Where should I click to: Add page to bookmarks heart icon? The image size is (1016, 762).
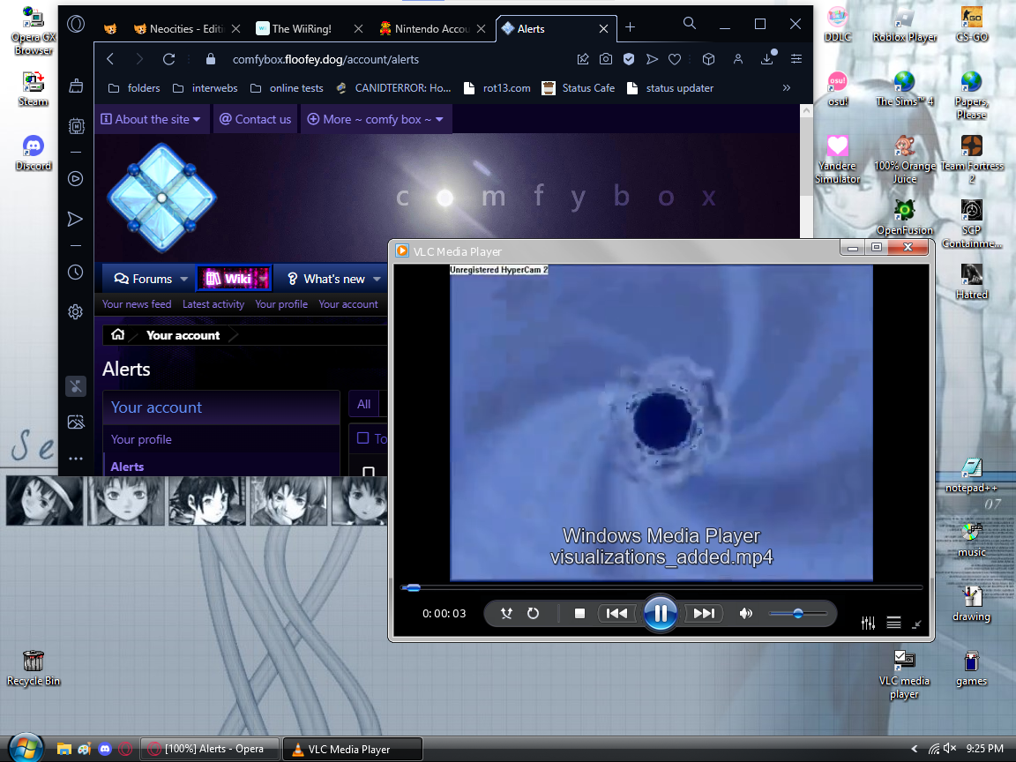pos(675,59)
